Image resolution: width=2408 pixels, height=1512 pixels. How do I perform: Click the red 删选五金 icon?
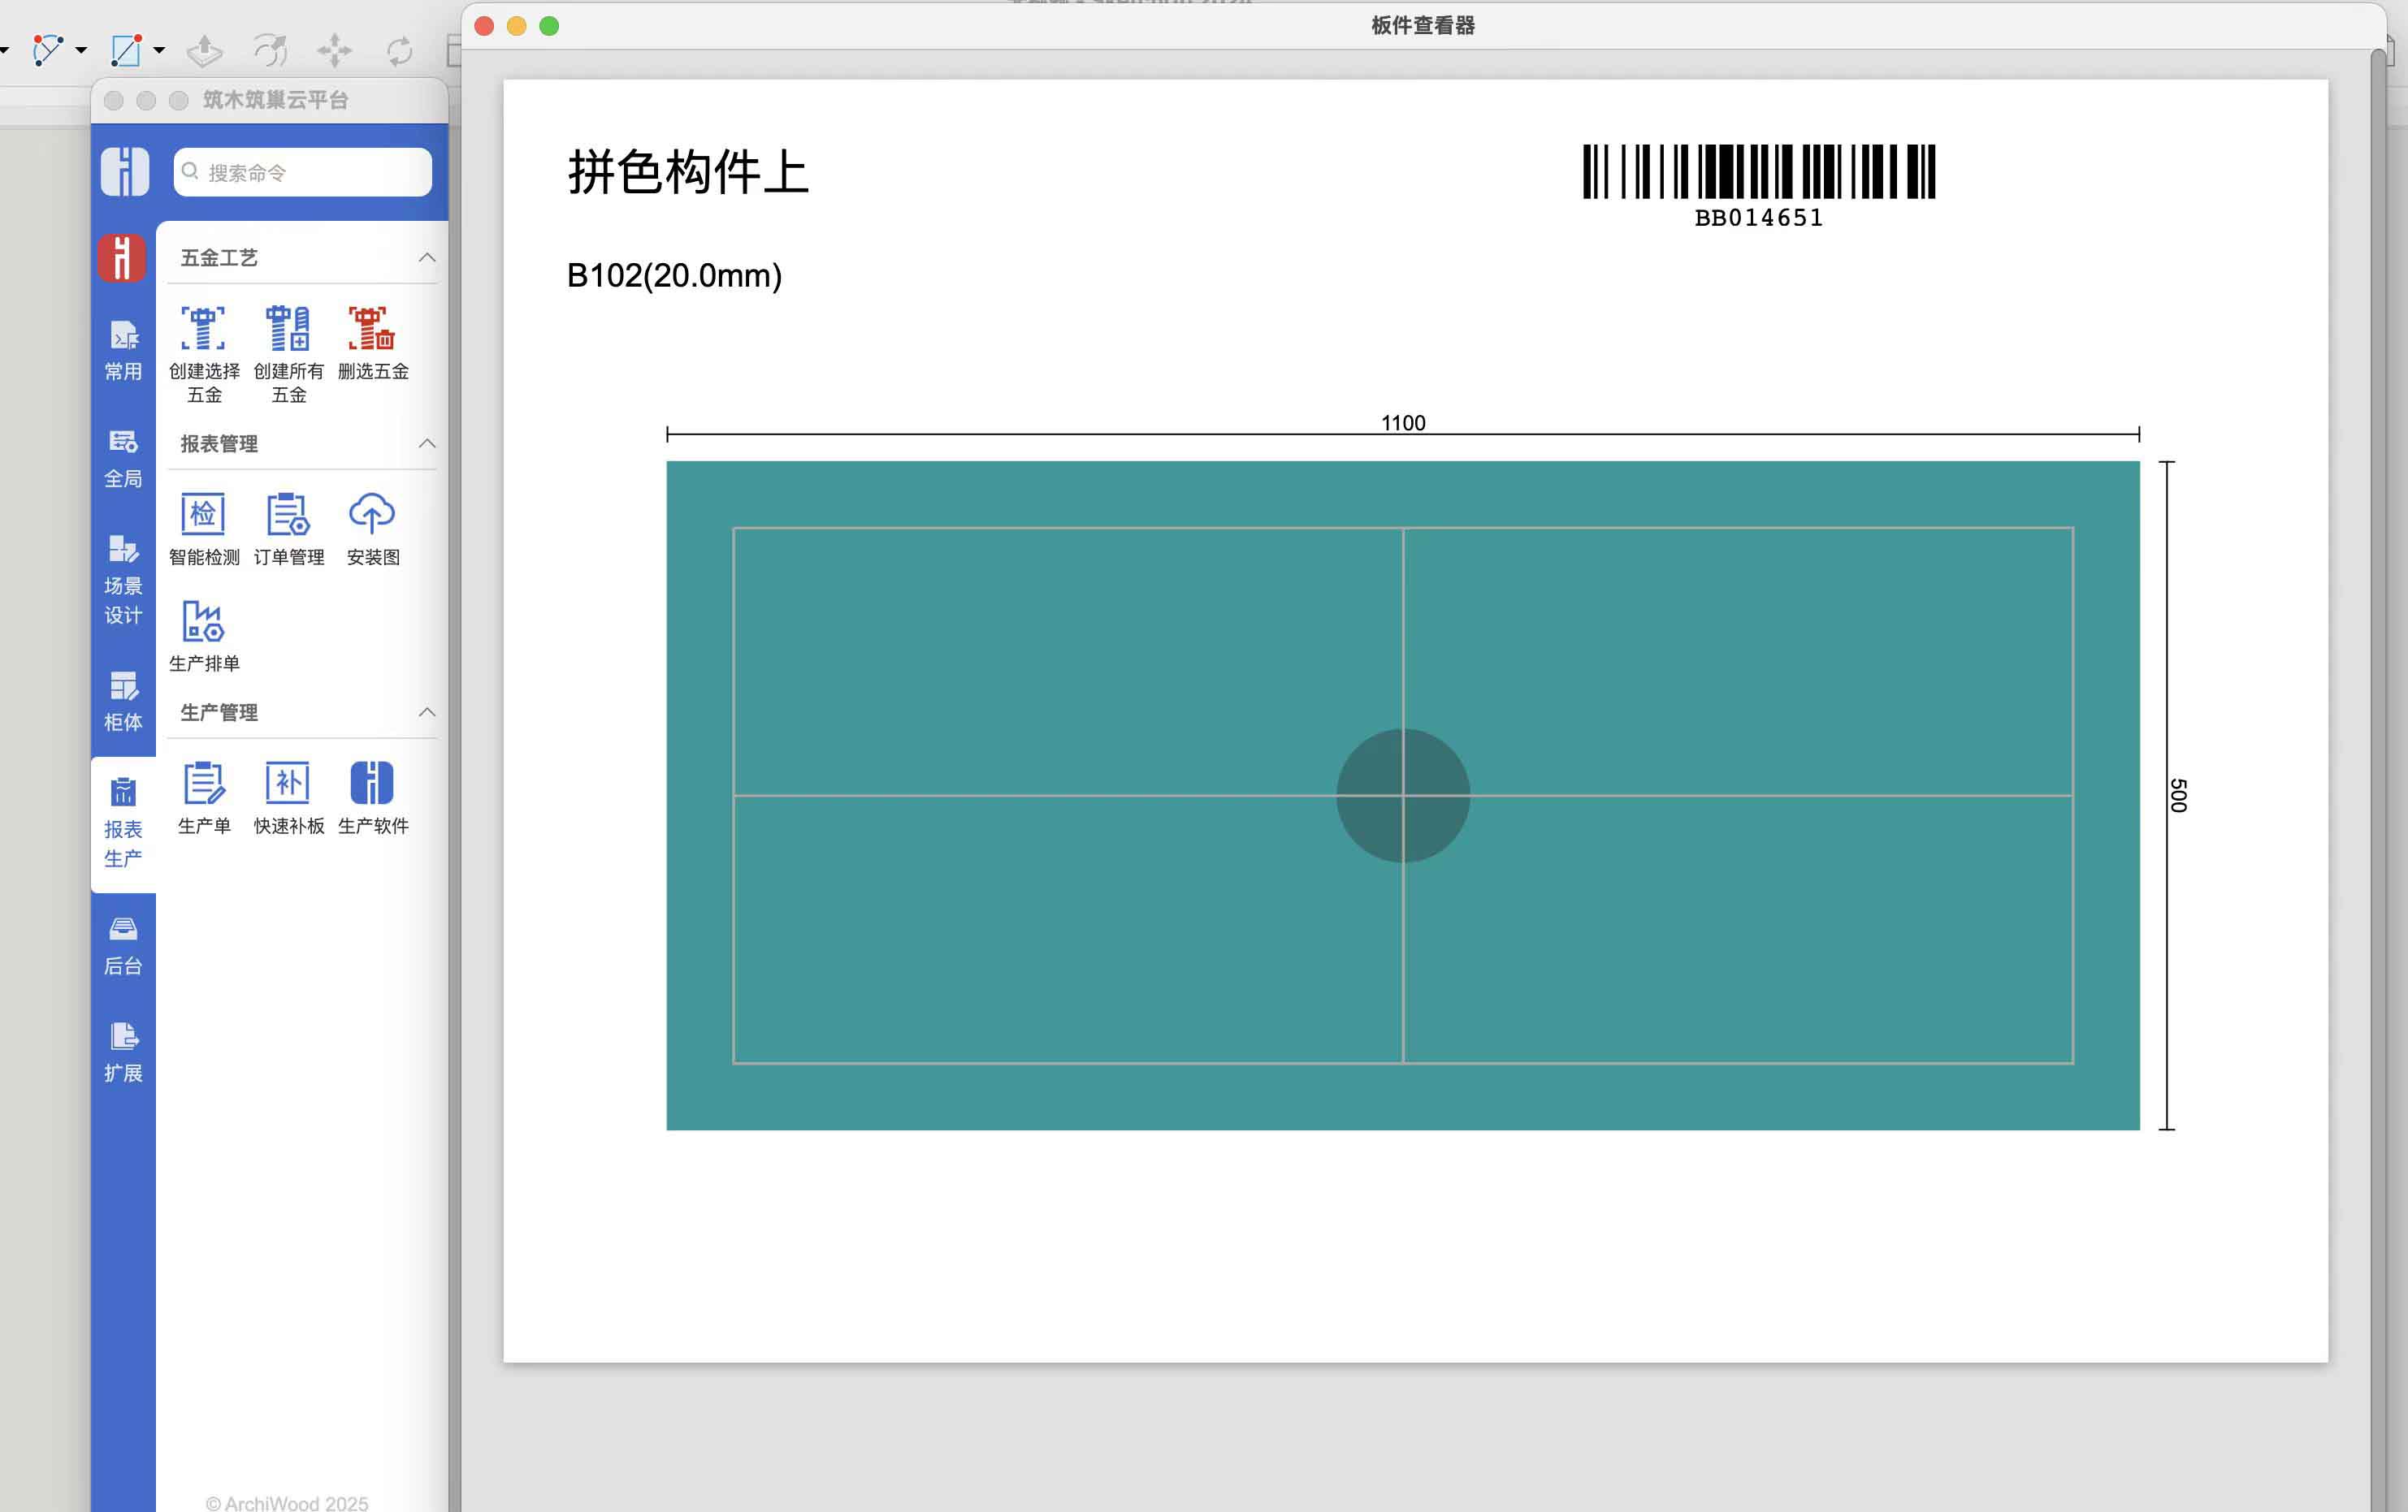point(372,330)
